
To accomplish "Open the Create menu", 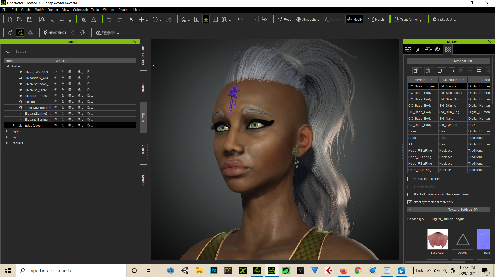I will (x=26, y=10).
